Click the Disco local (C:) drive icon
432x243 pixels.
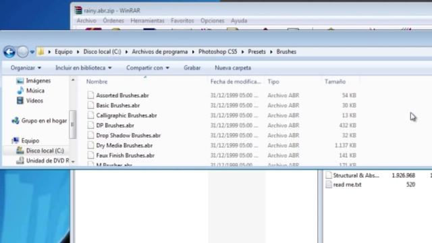pyautogui.click(x=20, y=151)
